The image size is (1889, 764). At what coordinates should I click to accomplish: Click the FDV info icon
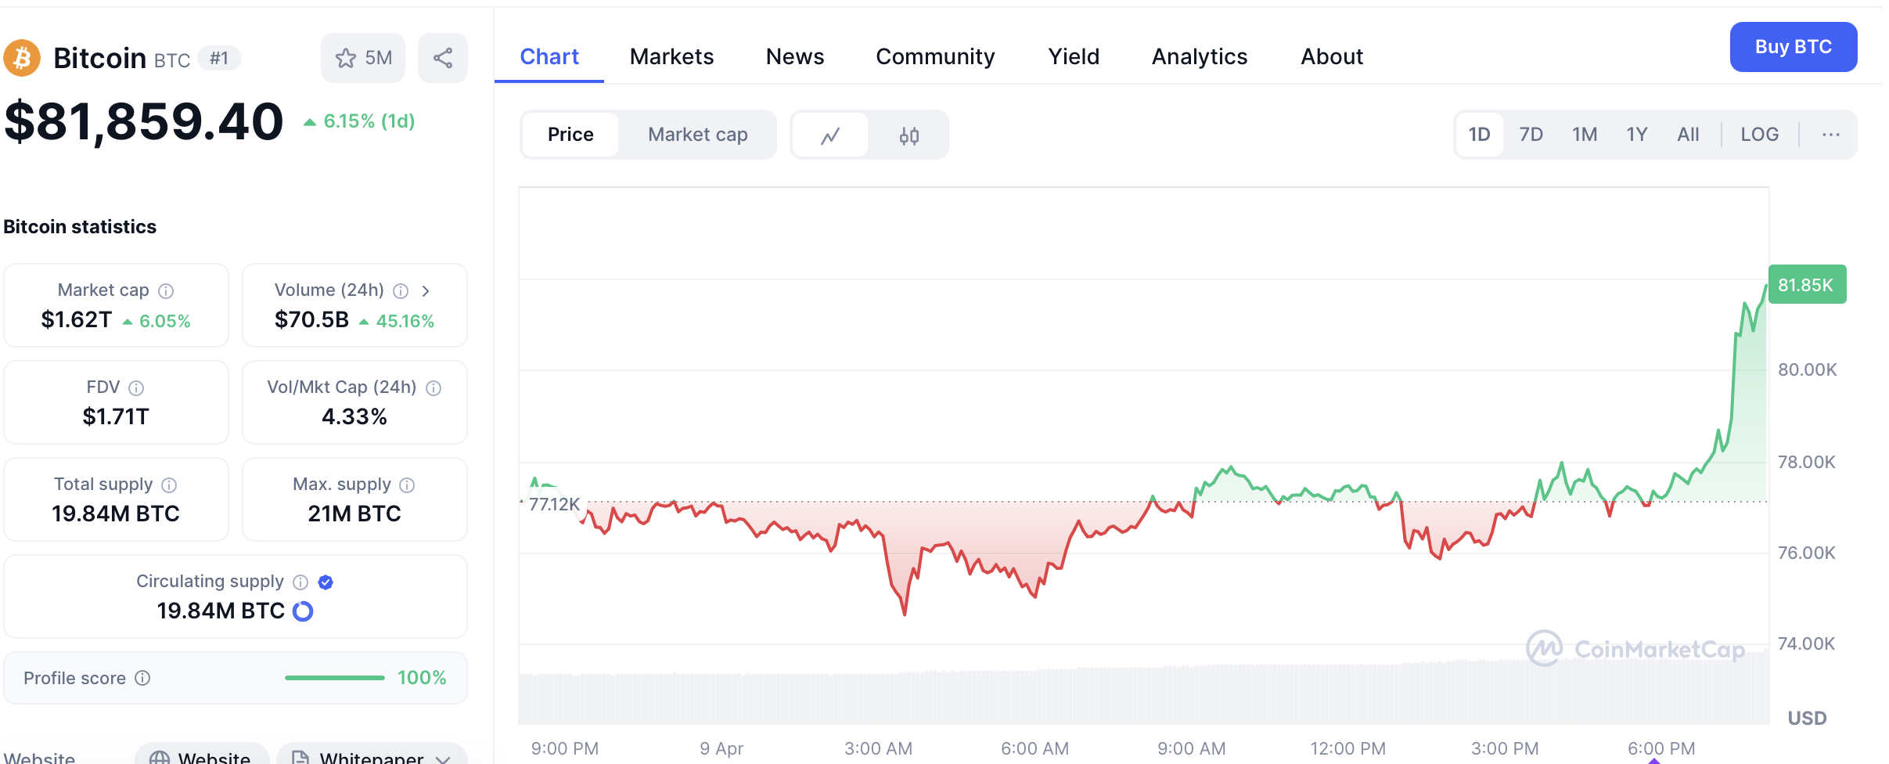136,388
